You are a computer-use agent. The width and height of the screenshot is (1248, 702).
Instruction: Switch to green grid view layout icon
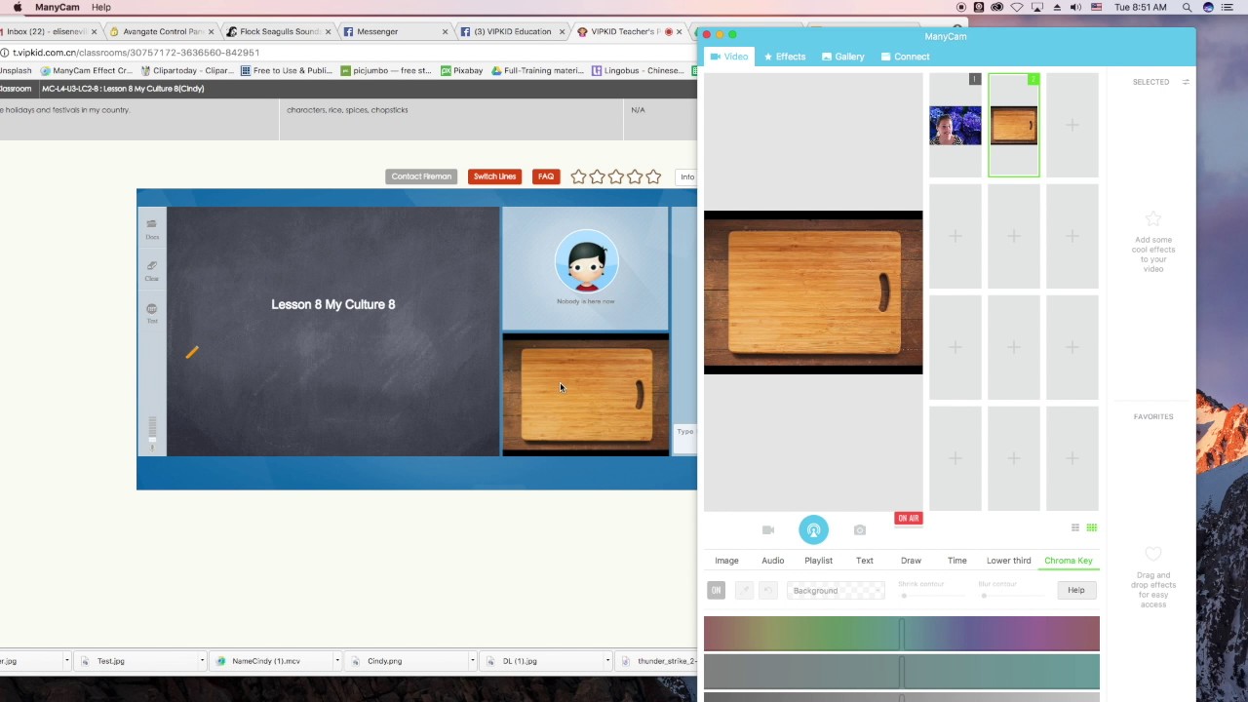point(1092,527)
